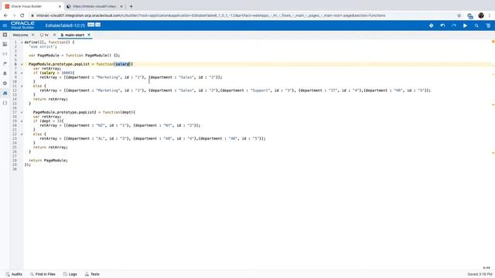Click line number 30 in the gutter
Image resolution: width=495 pixels, height=278 pixels.
tap(15, 169)
